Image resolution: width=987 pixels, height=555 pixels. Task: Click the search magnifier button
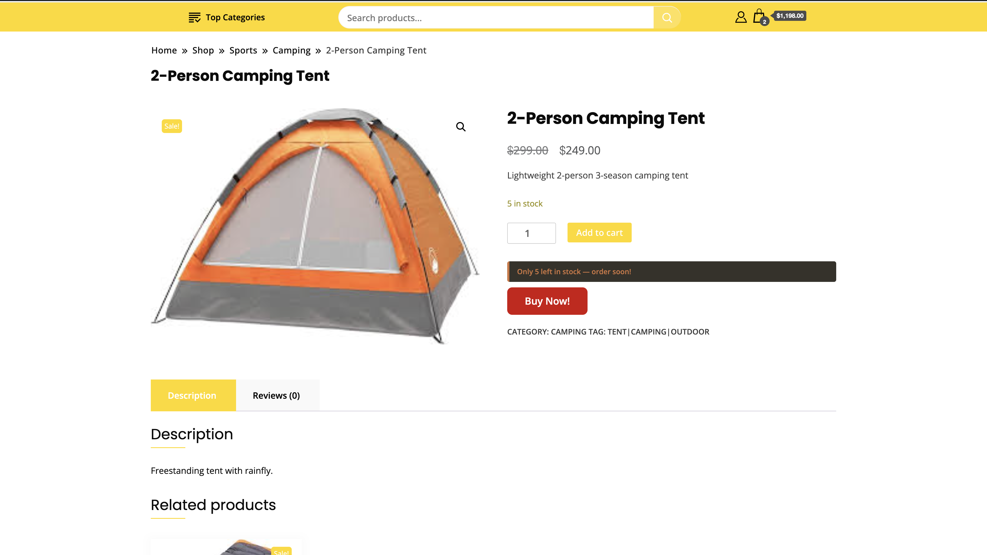667,18
